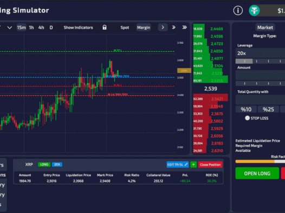Set amount to %10
This screenshot has width=285, height=213.
pos(246,109)
